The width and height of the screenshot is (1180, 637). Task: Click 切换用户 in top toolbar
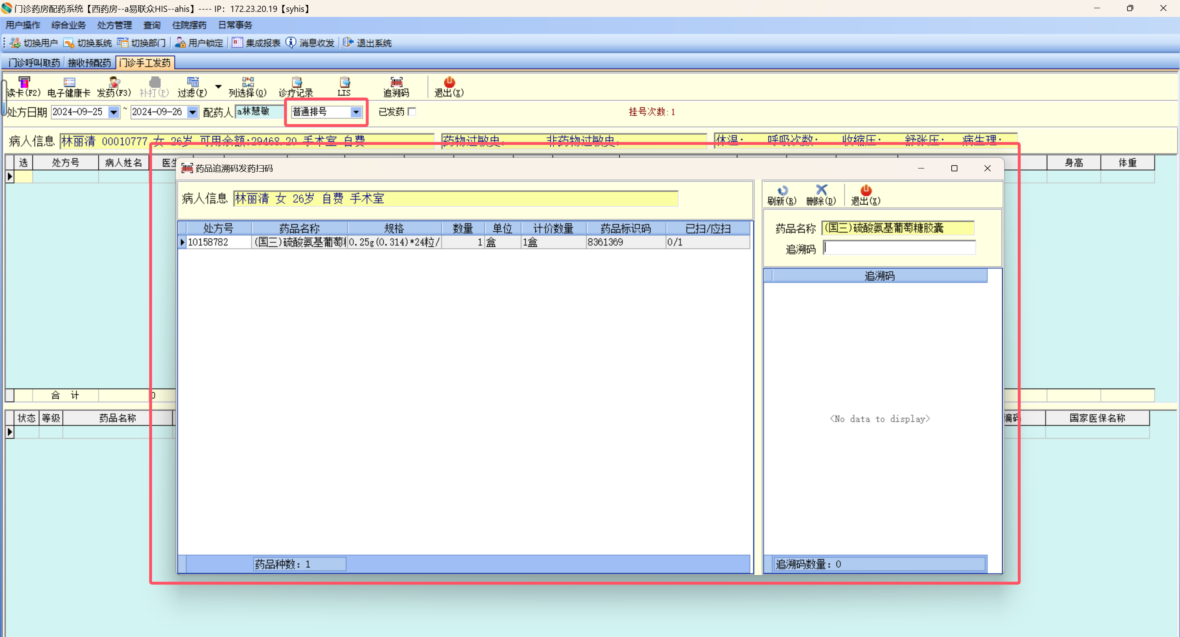tap(34, 43)
